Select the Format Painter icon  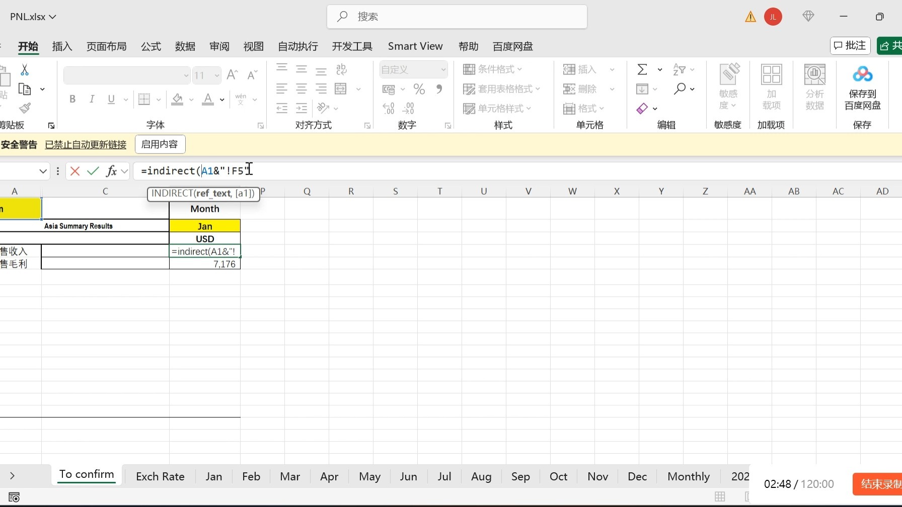25,108
